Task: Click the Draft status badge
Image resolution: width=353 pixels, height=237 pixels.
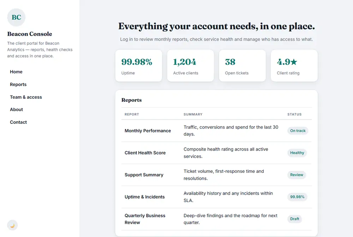Action: pyautogui.click(x=294, y=219)
